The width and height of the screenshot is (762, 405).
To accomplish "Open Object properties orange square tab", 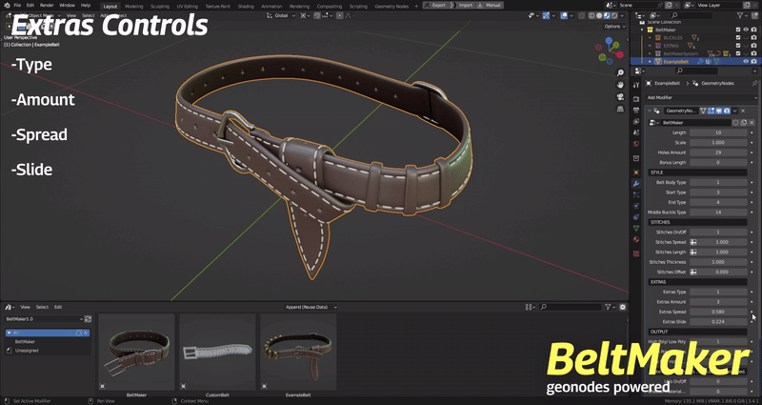I will (x=636, y=172).
